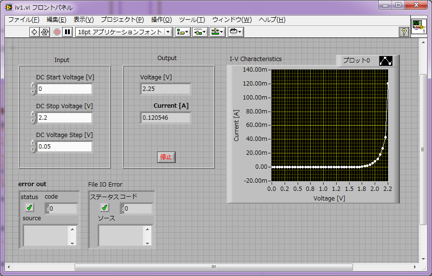
Task: Open the Resize Objects toolbar menu
Action: coord(217,32)
